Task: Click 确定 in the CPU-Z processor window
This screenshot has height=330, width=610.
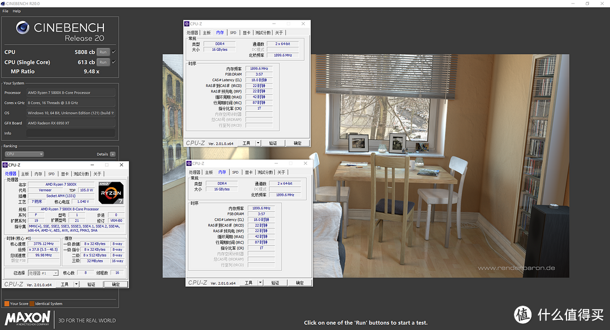Action: (116, 284)
